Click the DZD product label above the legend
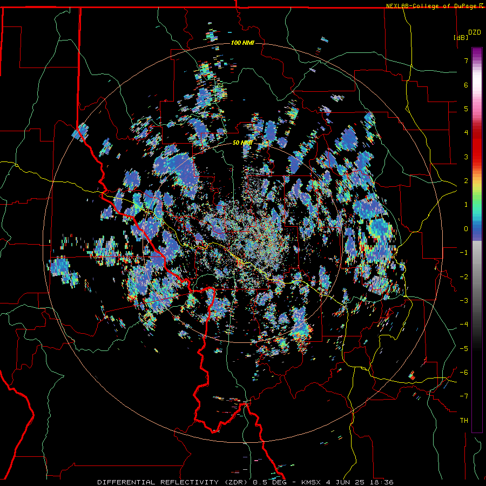 475,32
